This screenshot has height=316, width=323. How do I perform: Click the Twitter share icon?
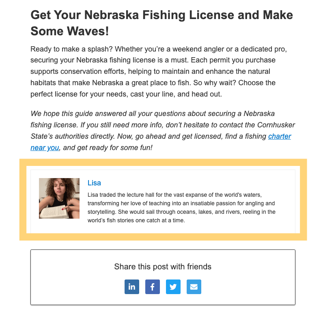[173, 287]
